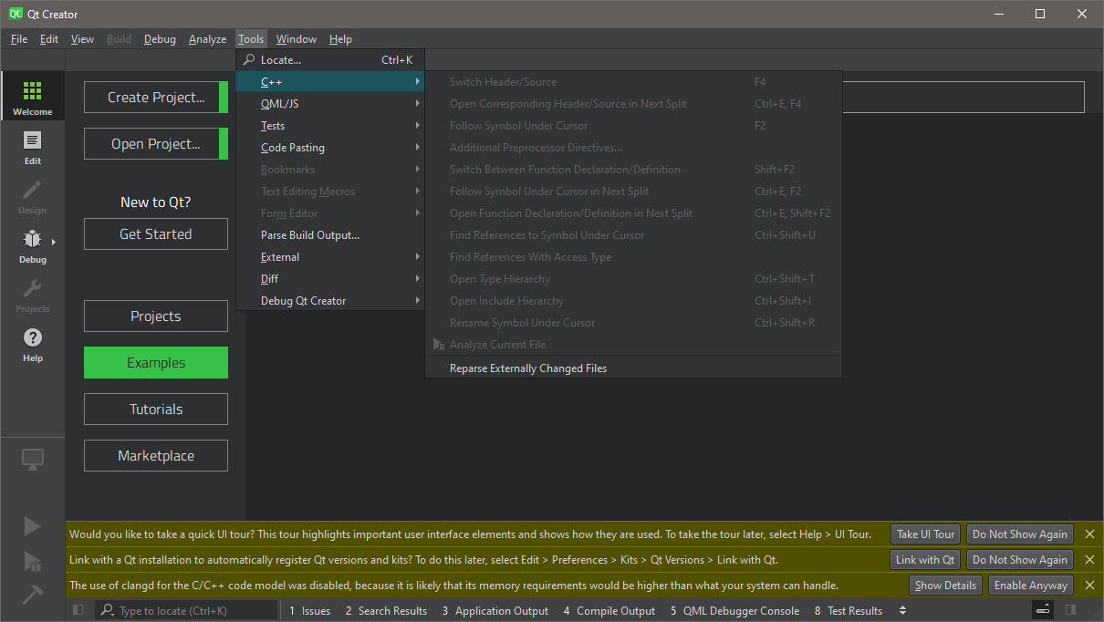Open the Search Results output pane

point(386,611)
